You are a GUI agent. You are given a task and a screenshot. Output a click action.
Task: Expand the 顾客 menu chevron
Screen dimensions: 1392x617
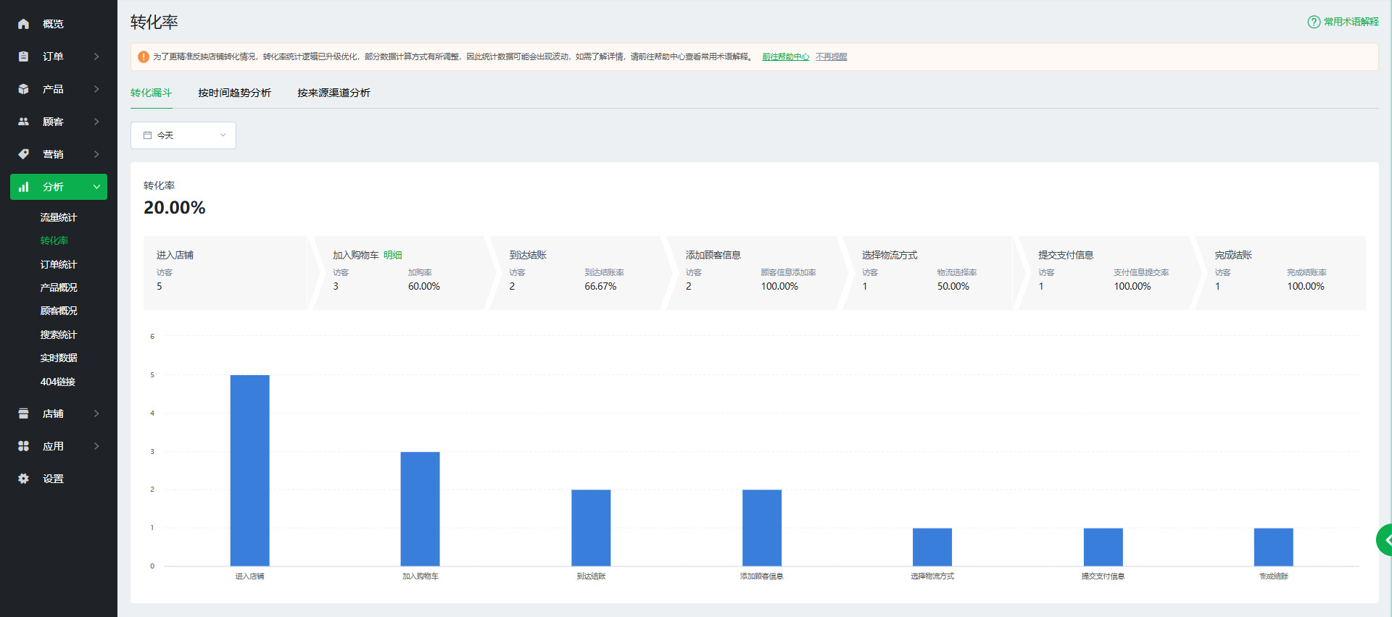click(x=96, y=122)
